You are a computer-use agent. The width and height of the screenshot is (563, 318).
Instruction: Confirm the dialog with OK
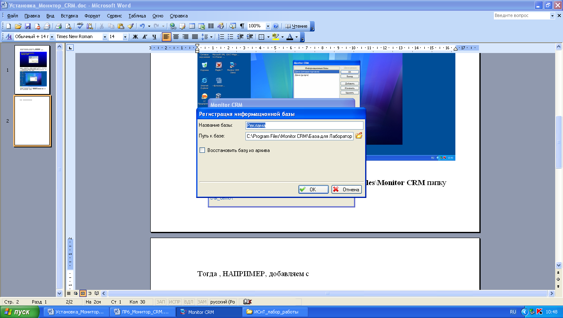313,189
